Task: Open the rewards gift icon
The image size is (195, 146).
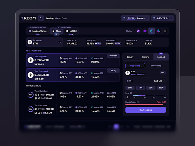Action: click(124, 18)
